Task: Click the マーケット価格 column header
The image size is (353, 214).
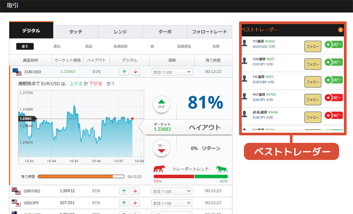Action: 67,60
